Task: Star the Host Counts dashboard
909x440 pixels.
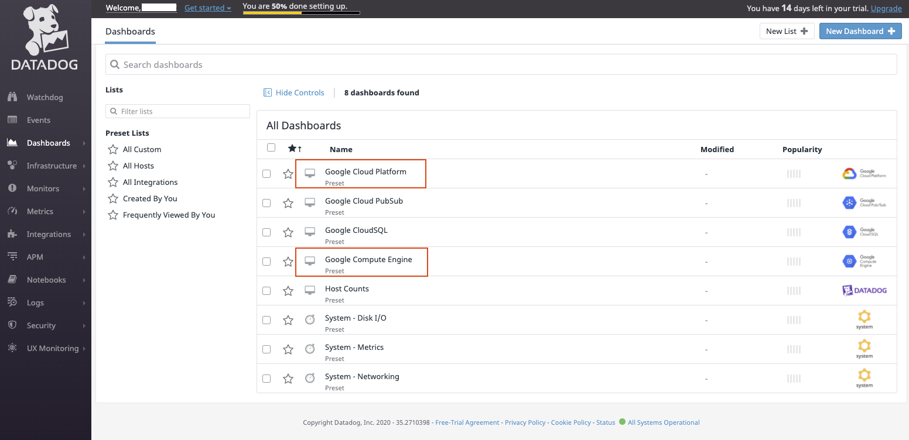Action: click(x=288, y=290)
